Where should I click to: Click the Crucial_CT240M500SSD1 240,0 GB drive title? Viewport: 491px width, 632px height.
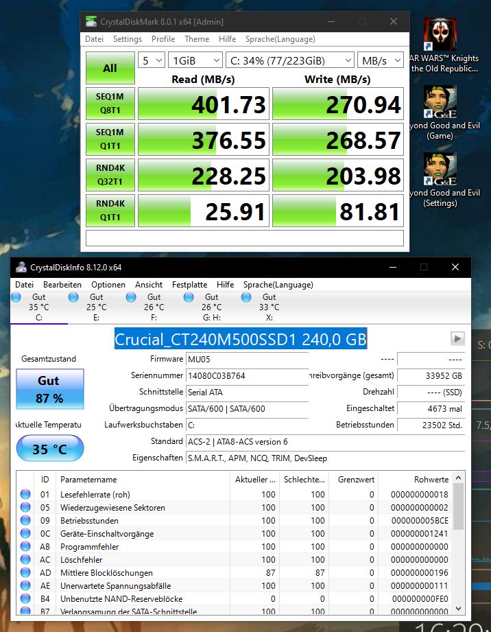pos(241,339)
